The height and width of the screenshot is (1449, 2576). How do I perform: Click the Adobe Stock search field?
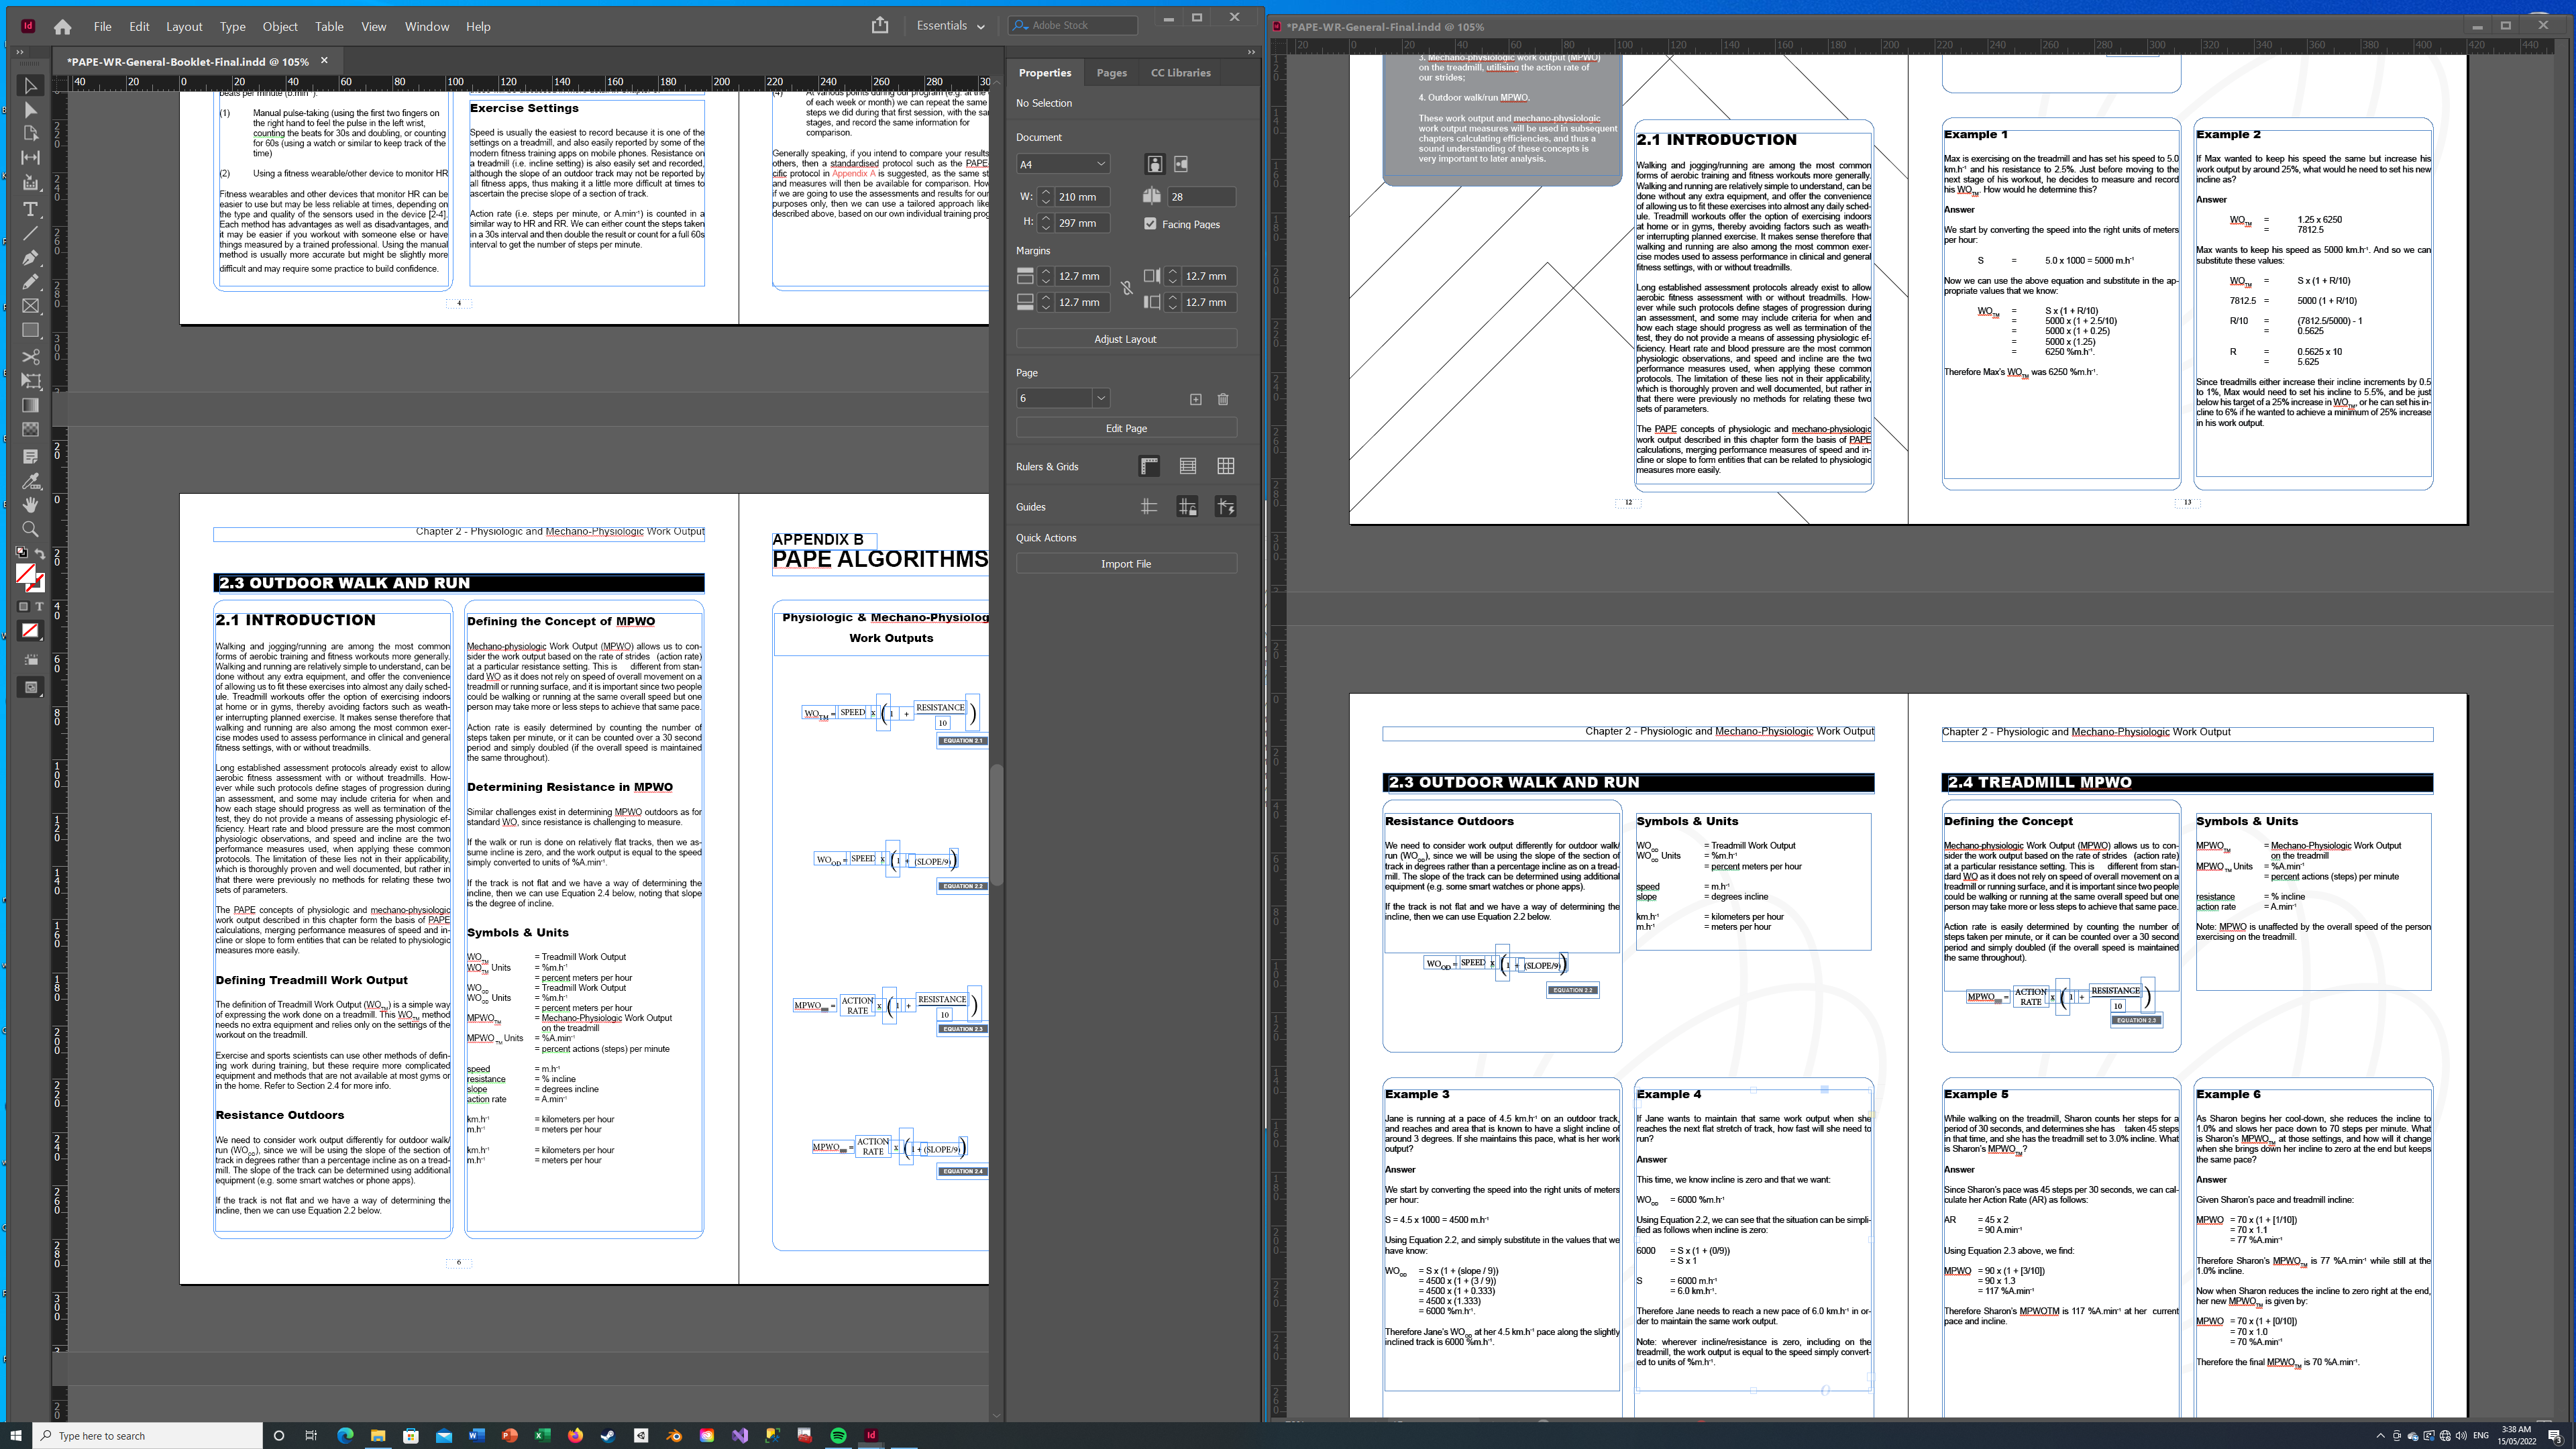tap(1073, 25)
